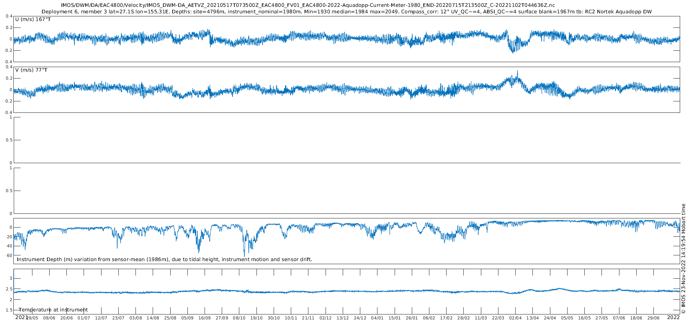Click the 19/10 date tick label
Screen dimensions: 687x324
pos(256,318)
